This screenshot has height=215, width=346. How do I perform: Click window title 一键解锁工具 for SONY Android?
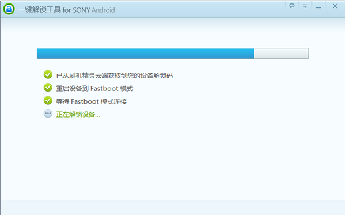coord(66,10)
